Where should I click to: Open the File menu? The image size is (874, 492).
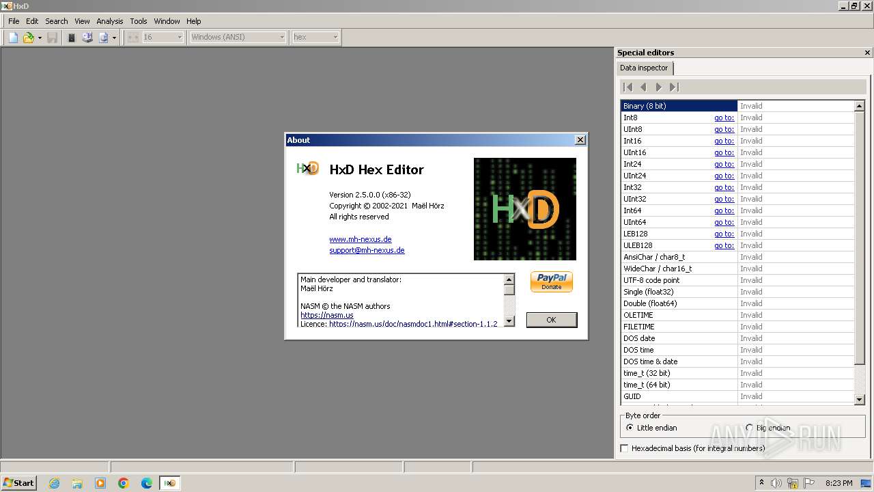click(x=14, y=21)
